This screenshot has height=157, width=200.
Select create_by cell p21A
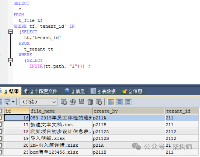point(129,145)
